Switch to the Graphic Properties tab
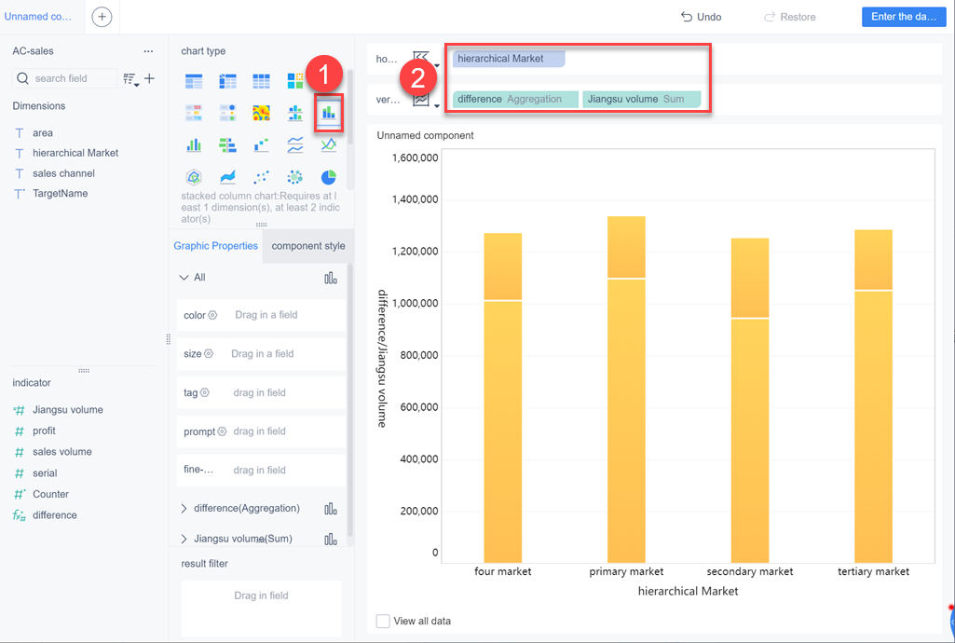This screenshot has height=643, width=955. 215,246
